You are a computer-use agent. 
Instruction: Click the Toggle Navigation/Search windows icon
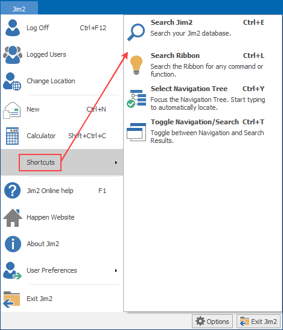click(x=136, y=132)
